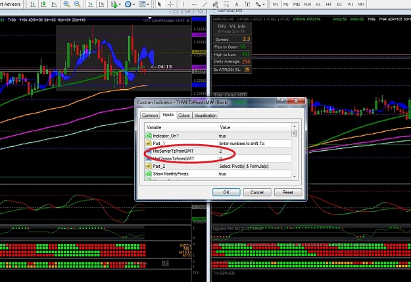The image size is (411, 282).
Task: Expand the Indicators dropdown arrow
Action: click(120, 5)
